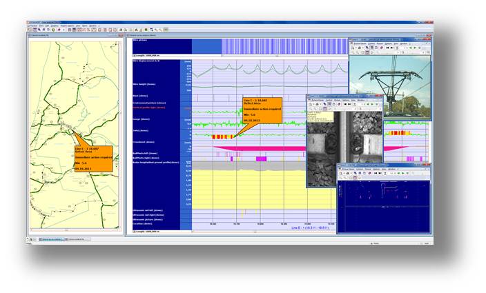Viewport: 486px width, 293px height.
Task: Click the red icon in profile viewer toolbar
Action: (x=369, y=173)
